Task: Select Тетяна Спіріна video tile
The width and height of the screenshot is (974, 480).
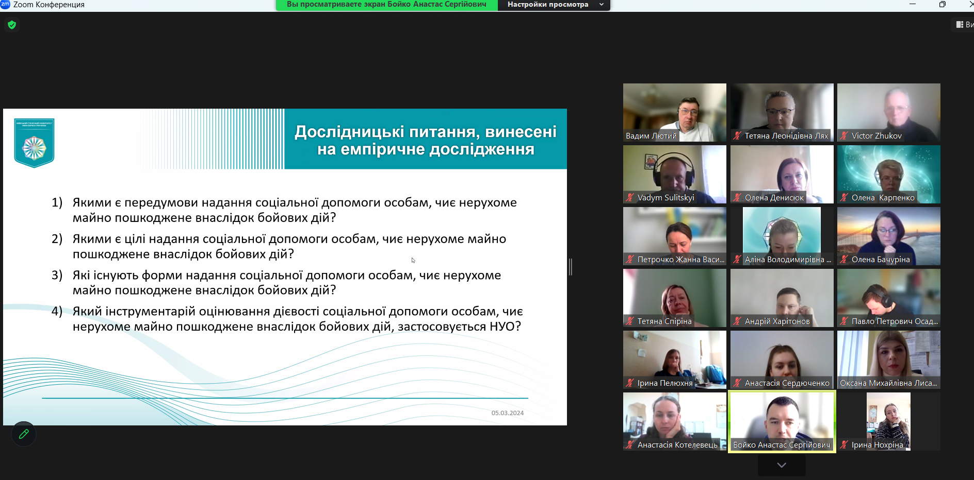Action: click(x=674, y=298)
